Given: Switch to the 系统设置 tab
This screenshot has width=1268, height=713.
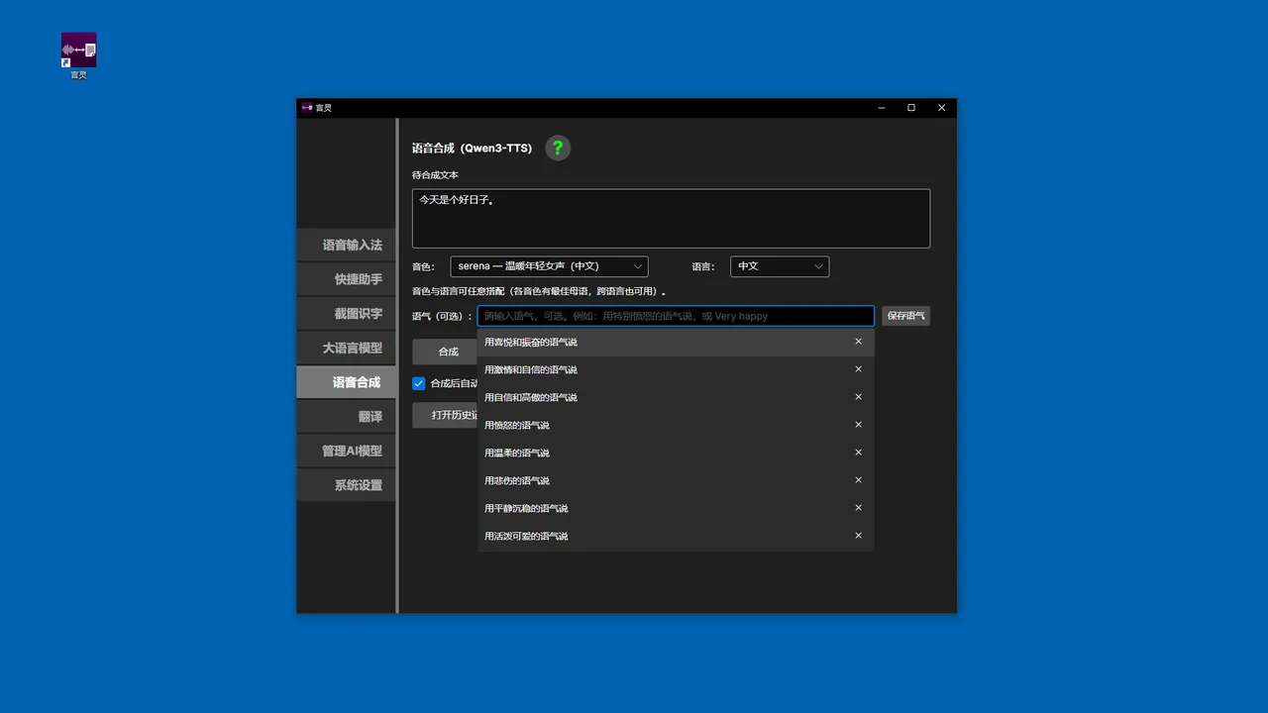Looking at the screenshot, I should pyautogui.click(x=346, y=485).
